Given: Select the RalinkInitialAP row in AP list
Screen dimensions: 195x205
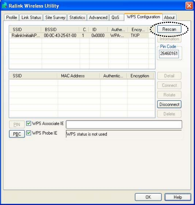Looking at the screenshot, I should [79, 35].
